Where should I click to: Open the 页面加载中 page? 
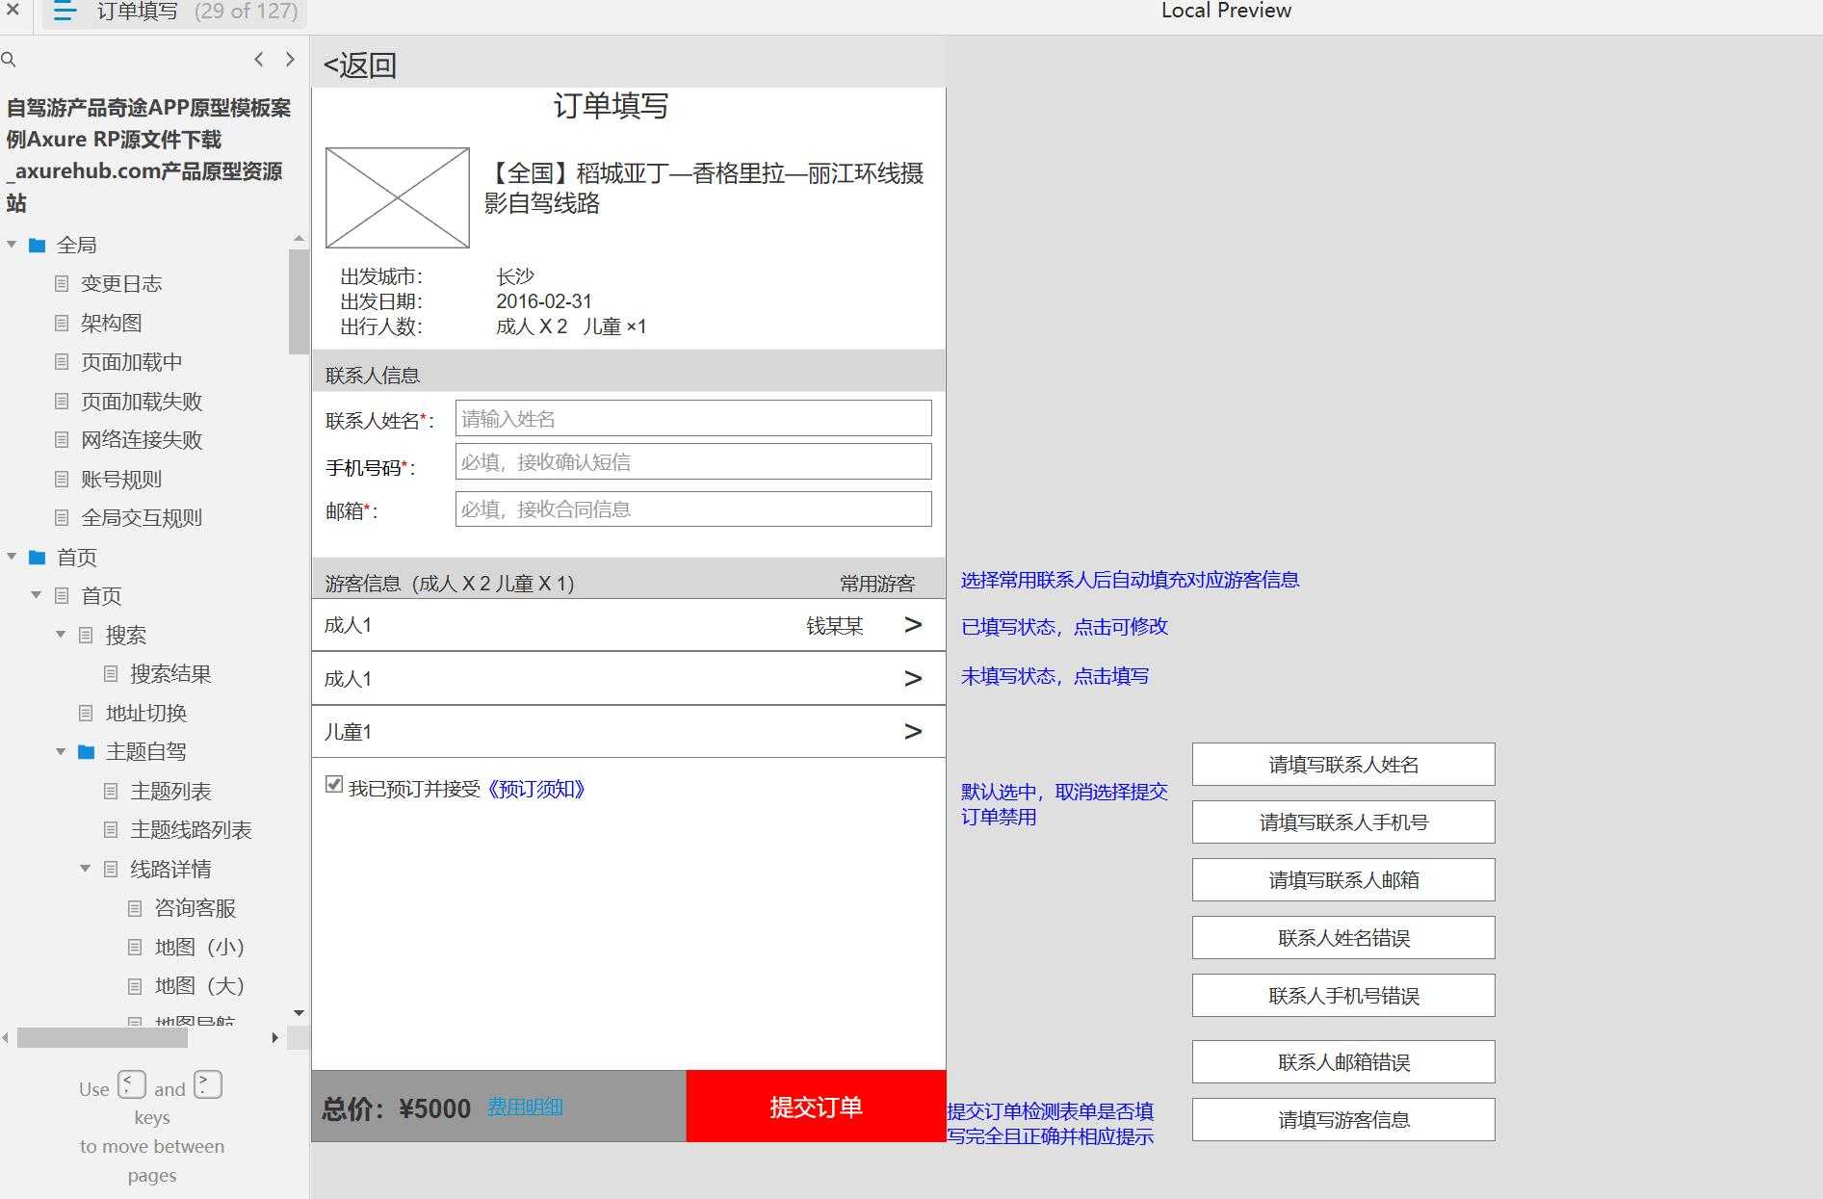[132, 362]
